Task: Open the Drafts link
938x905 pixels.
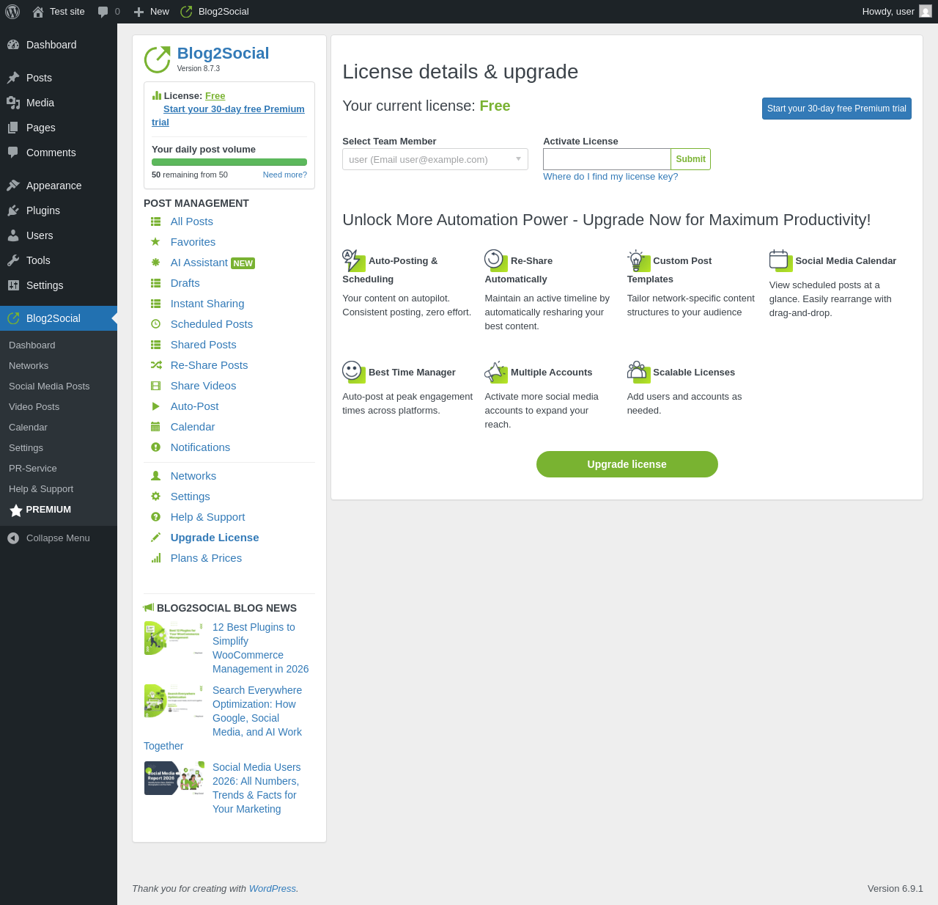Action: [x=185, y=283]
